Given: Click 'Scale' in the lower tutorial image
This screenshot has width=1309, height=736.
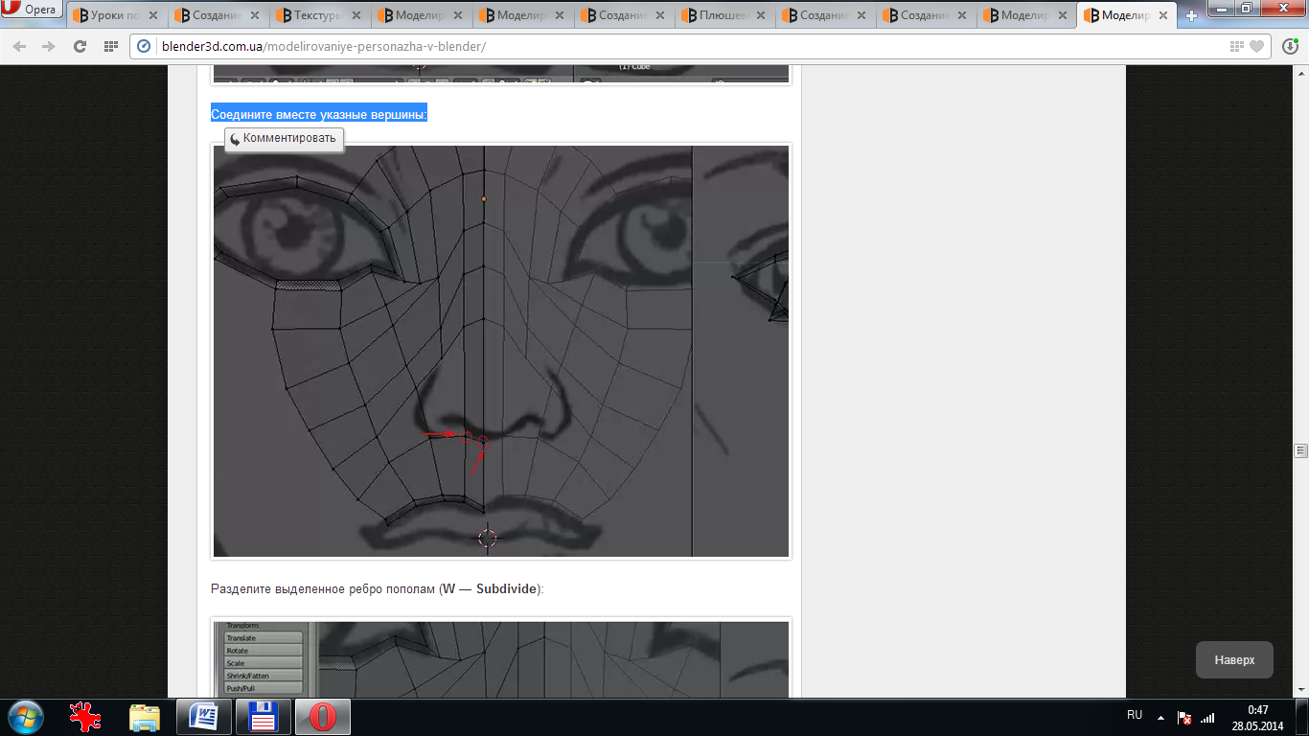Looking at the screenshot, I should coord(263,663).
